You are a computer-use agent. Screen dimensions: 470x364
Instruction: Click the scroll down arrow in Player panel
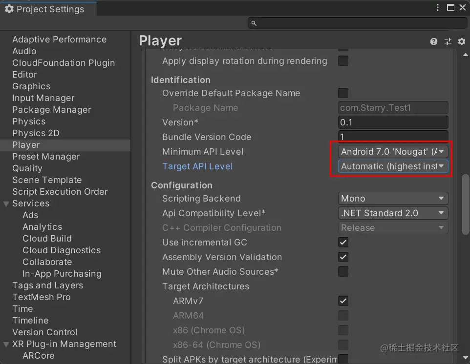coord(465,358)
